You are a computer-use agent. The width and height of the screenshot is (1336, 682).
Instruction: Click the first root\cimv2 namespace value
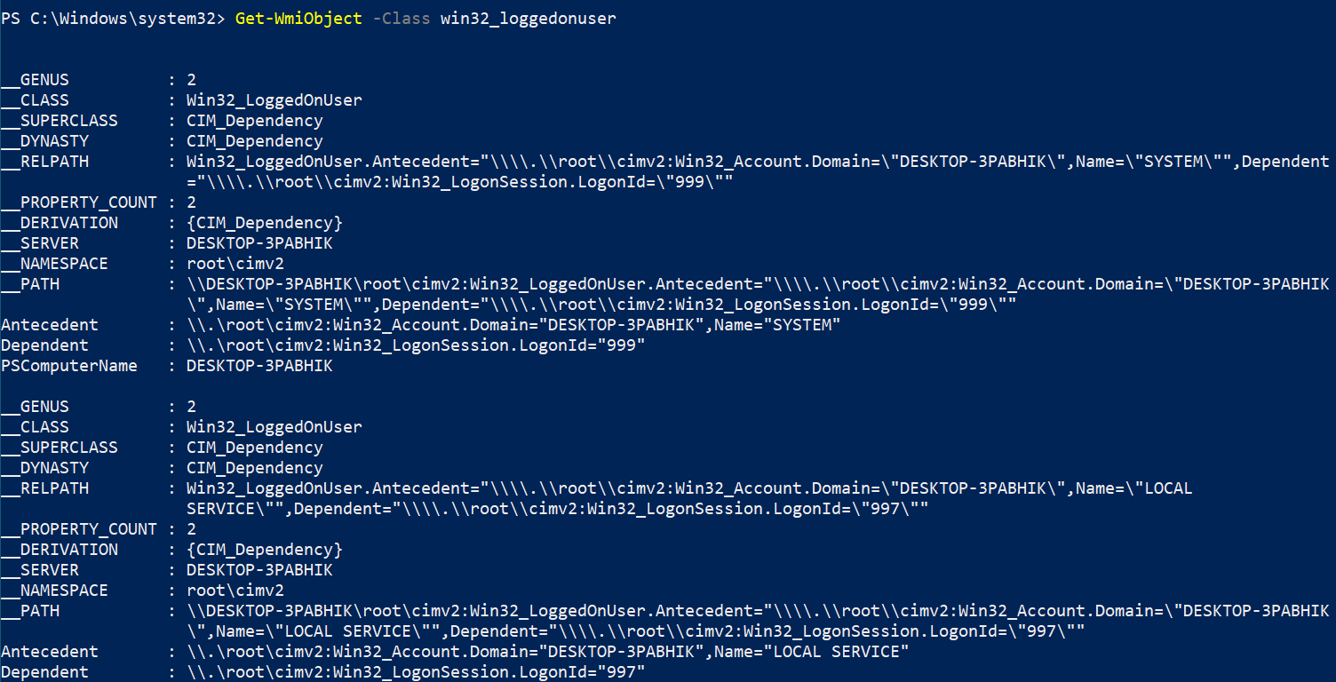[x=235, y=264]
